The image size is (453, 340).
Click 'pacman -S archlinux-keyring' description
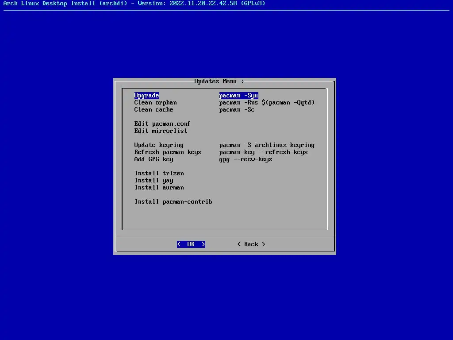267,145
